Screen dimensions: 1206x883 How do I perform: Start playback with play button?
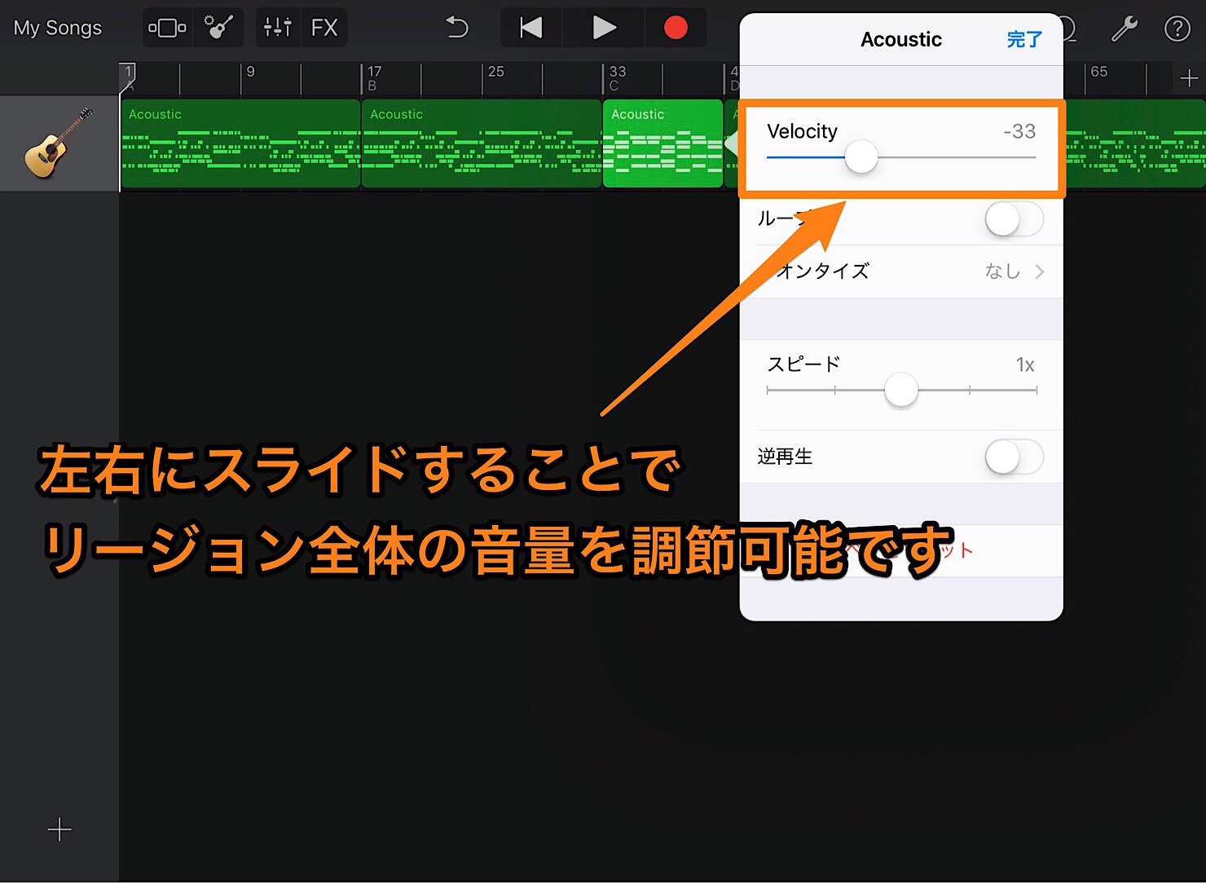click(x=604, y=28)
